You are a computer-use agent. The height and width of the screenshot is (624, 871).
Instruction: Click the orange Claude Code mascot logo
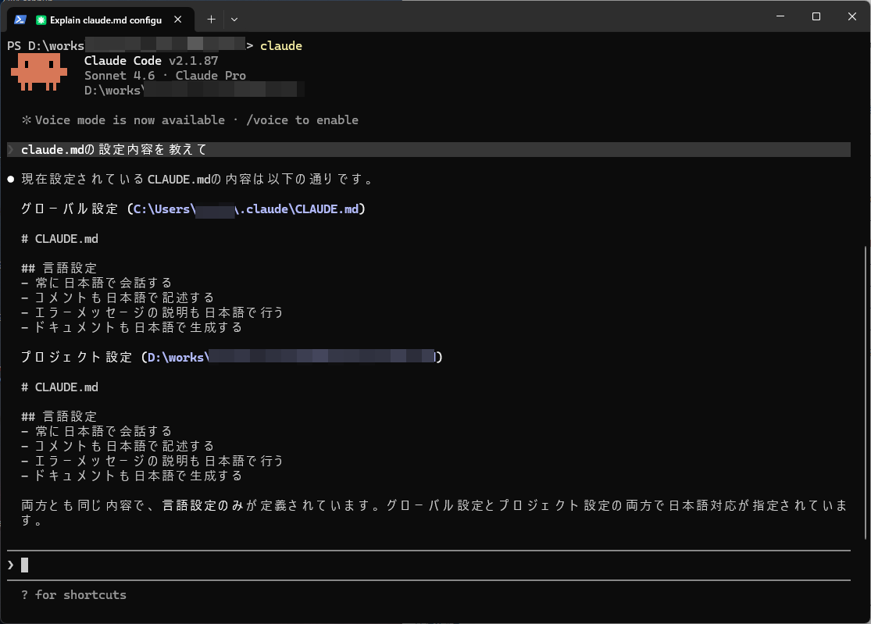[x=36, y=72]
